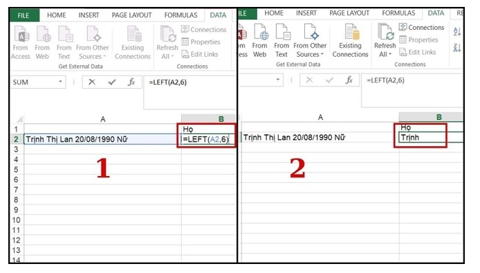Select row 7 header
The width and height of the screenshot is (480, 273).
(x=17, y=190)
